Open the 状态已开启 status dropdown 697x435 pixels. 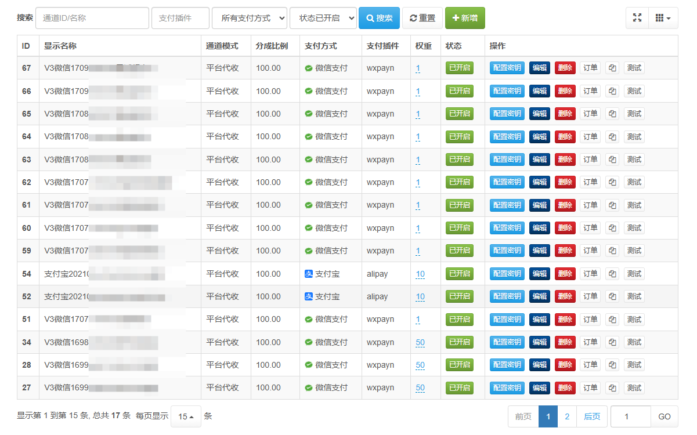click(323, 18)
